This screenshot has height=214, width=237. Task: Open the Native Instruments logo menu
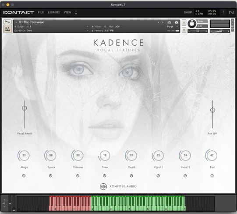(x=231, y=12)
